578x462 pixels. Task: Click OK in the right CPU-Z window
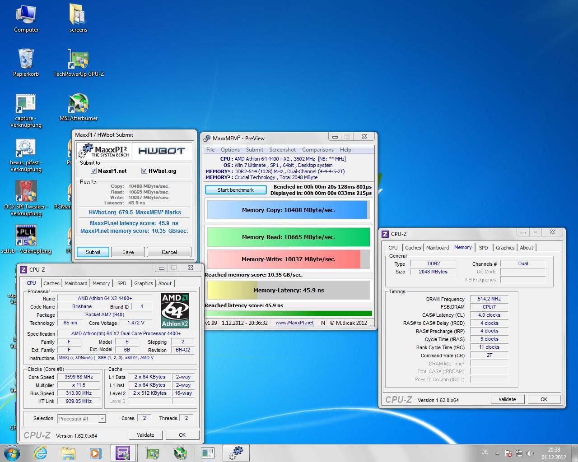(x=544, y=399)
